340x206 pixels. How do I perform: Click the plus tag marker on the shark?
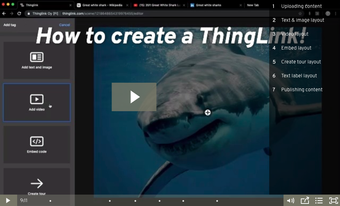tap(208, 112)
